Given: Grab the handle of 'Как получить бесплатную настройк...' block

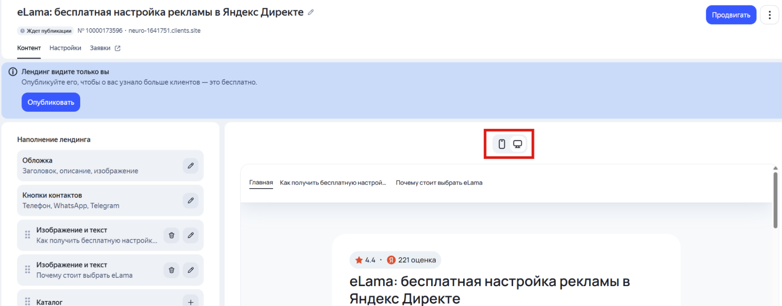Looking at the screenshot, I should pyautogui.click(x=27, y=235).
